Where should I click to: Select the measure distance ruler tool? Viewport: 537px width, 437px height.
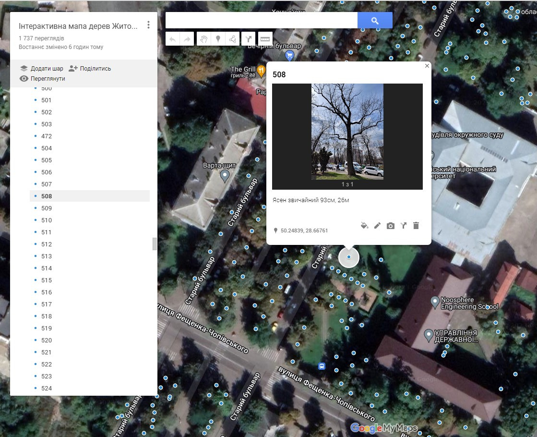point(265,39)
